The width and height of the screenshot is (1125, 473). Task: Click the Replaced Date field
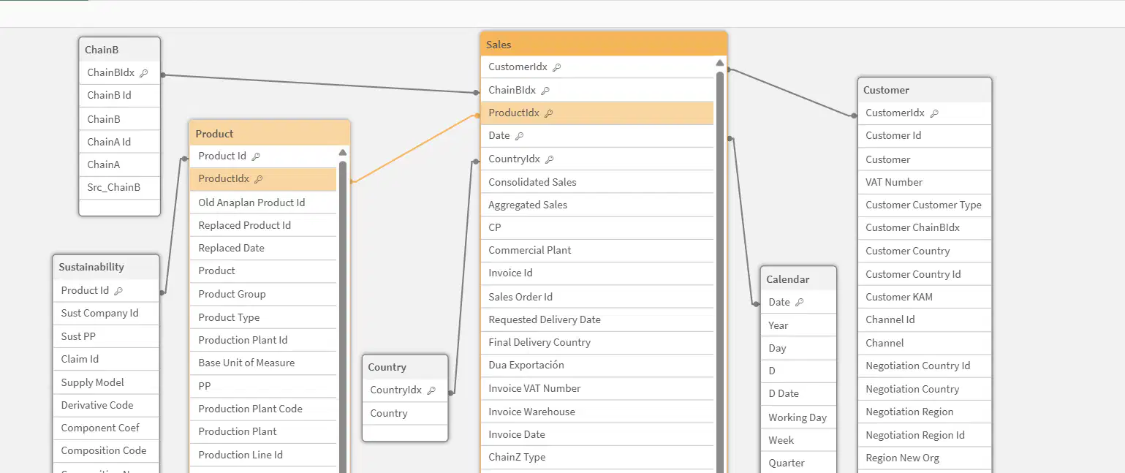(263, 248)
